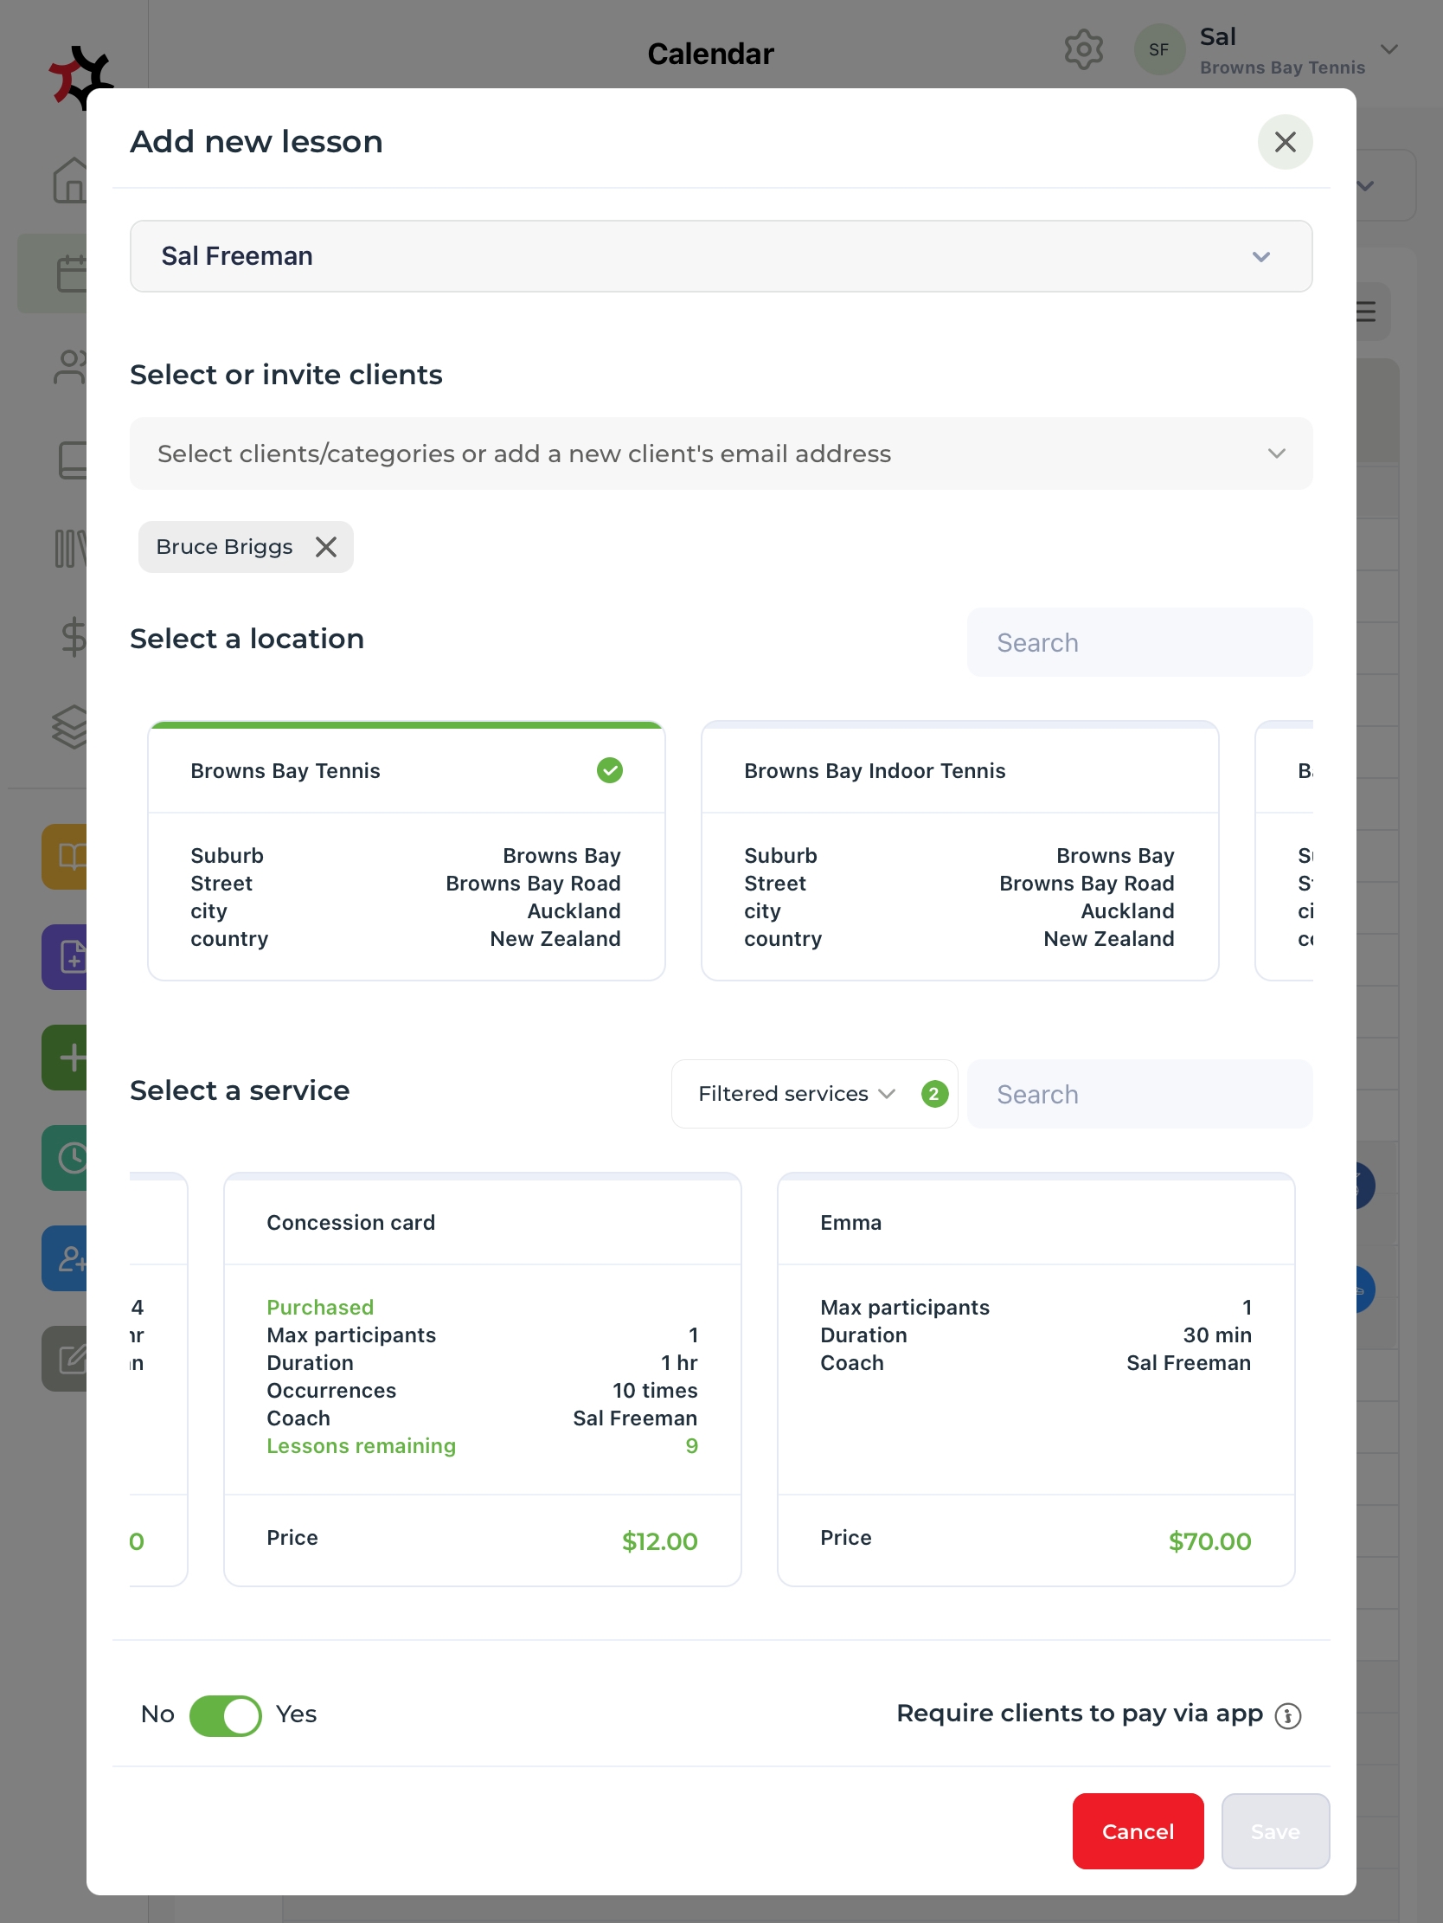
Task: Open the clients people icon in sidebar
Action: (69, 367)
